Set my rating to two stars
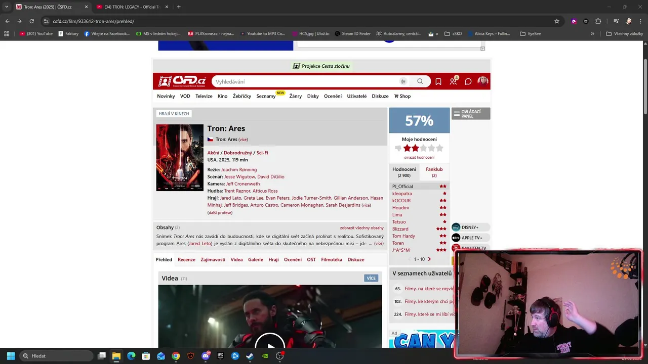The height and width of the screenshot is (364, 648). 415,148
